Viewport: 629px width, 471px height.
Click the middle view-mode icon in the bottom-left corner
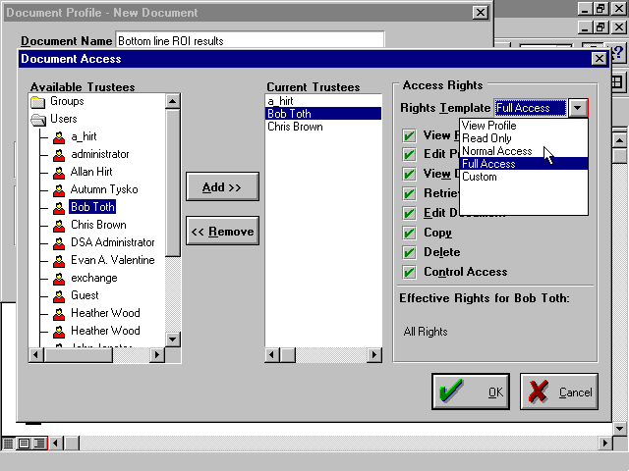(24, 444)
